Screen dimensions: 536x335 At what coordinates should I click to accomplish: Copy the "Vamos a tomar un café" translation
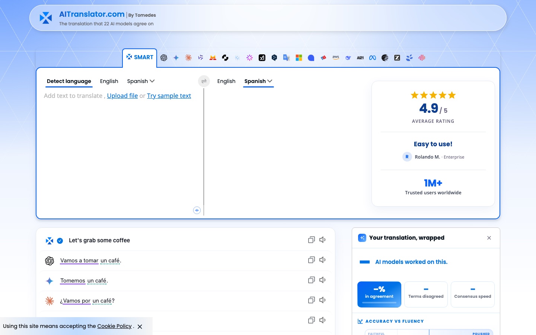(312, 260)
